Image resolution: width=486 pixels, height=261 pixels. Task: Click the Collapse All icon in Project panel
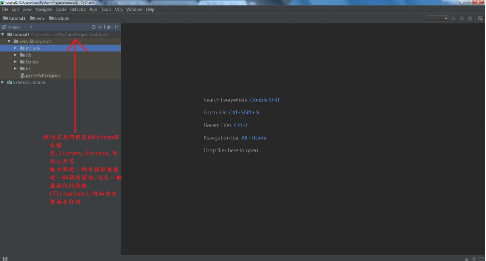point(100,27)
